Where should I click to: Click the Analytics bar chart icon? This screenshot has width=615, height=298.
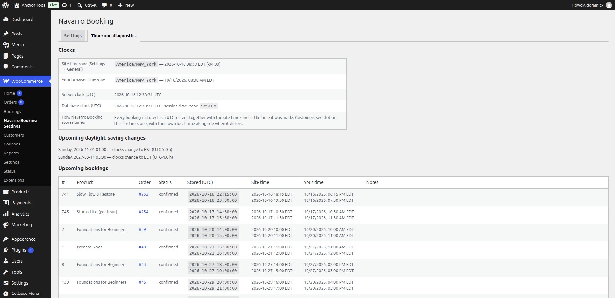(6, 214)
